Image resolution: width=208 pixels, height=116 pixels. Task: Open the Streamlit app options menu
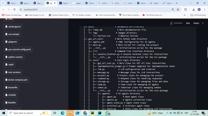click(203, 23)
